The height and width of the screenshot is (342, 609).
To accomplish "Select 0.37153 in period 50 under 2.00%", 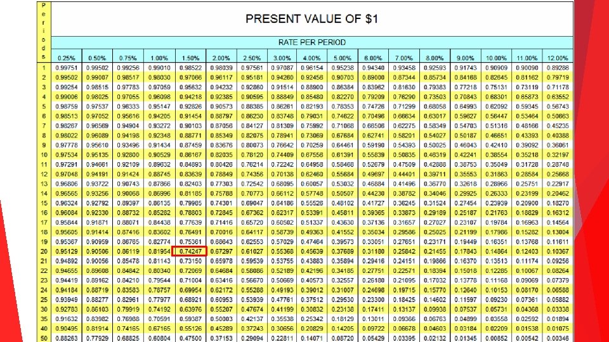I will point(221,338).
